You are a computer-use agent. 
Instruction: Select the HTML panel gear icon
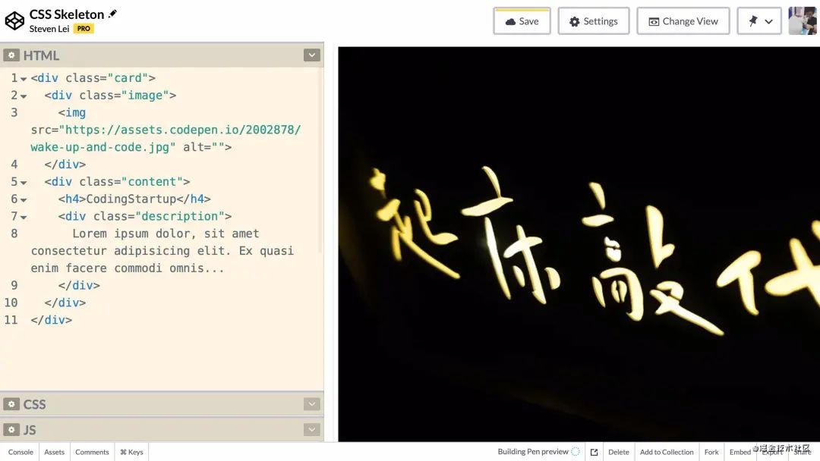coord(11,55)
